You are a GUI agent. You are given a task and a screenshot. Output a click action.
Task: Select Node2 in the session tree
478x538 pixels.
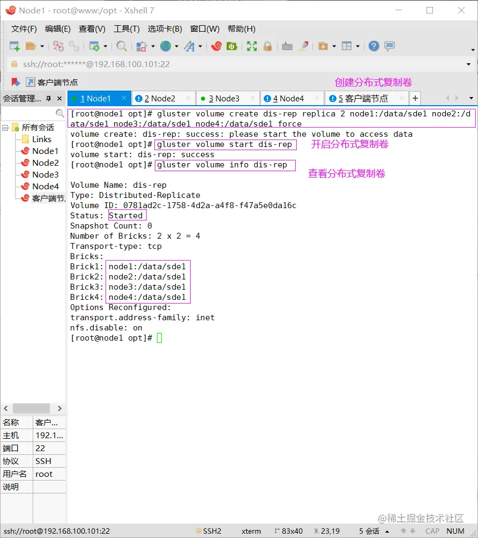click(40, 163)
